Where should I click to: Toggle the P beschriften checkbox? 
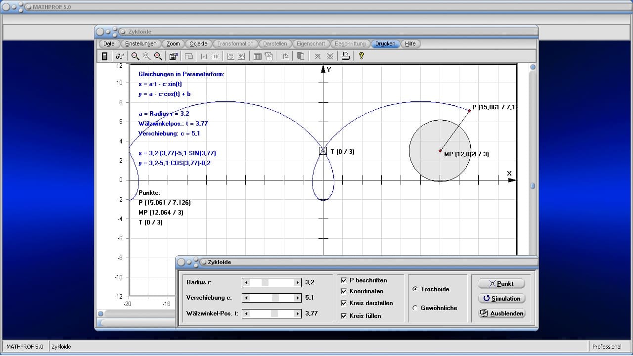click(x=344, y=280)
